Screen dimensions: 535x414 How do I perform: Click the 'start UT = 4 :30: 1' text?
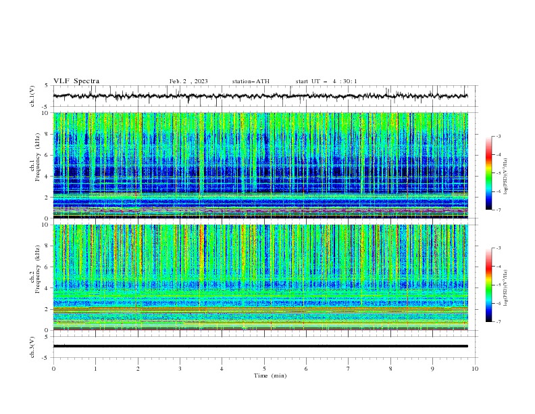[x=326, y=81]
